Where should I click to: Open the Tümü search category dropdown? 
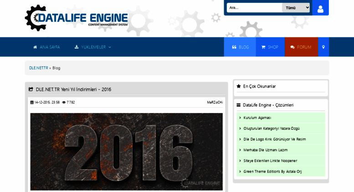(x=296, y=8)
